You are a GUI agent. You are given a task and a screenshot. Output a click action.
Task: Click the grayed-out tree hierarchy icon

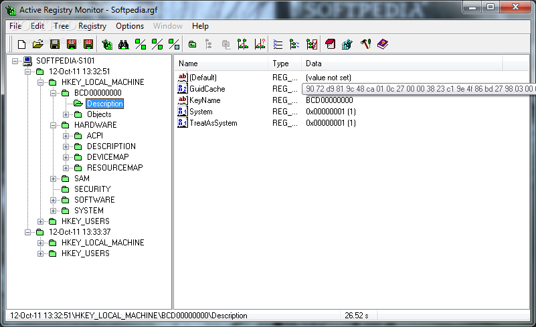click(209, 44)
